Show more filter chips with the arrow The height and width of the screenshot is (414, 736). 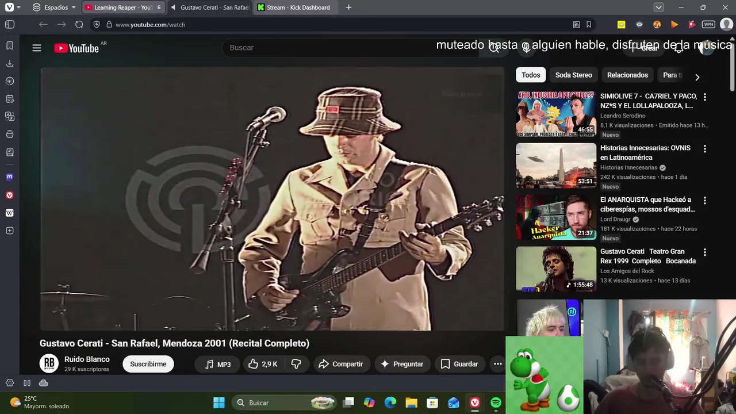point(697,77)
